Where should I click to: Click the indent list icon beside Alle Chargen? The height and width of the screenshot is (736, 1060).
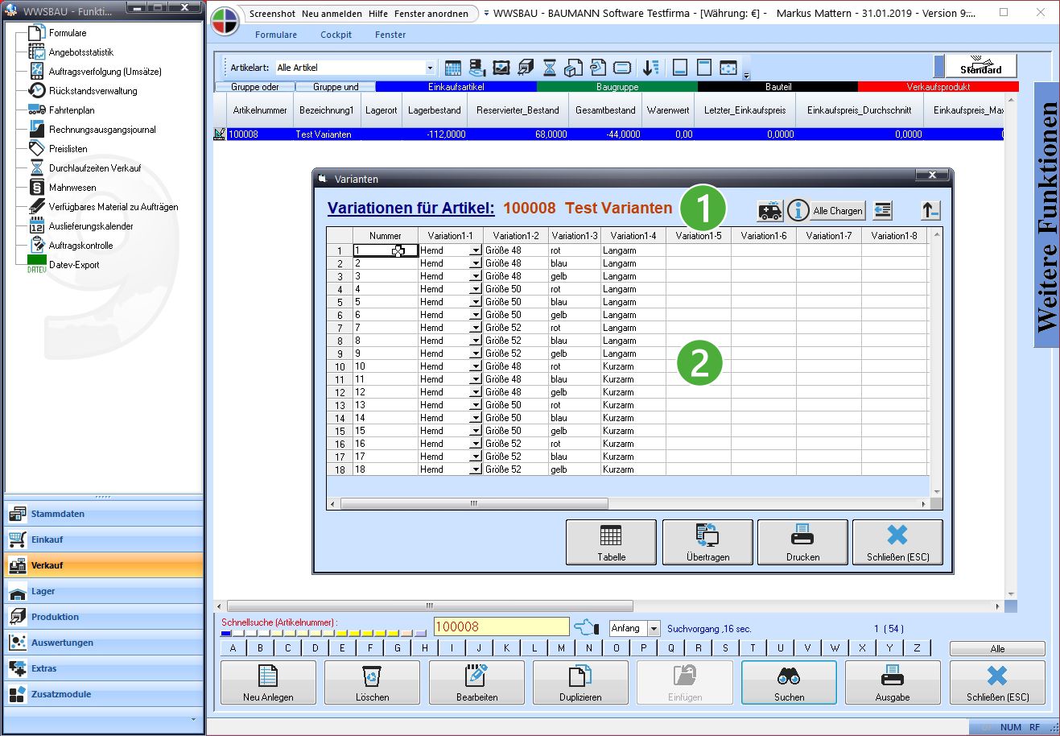pos(883,211)
